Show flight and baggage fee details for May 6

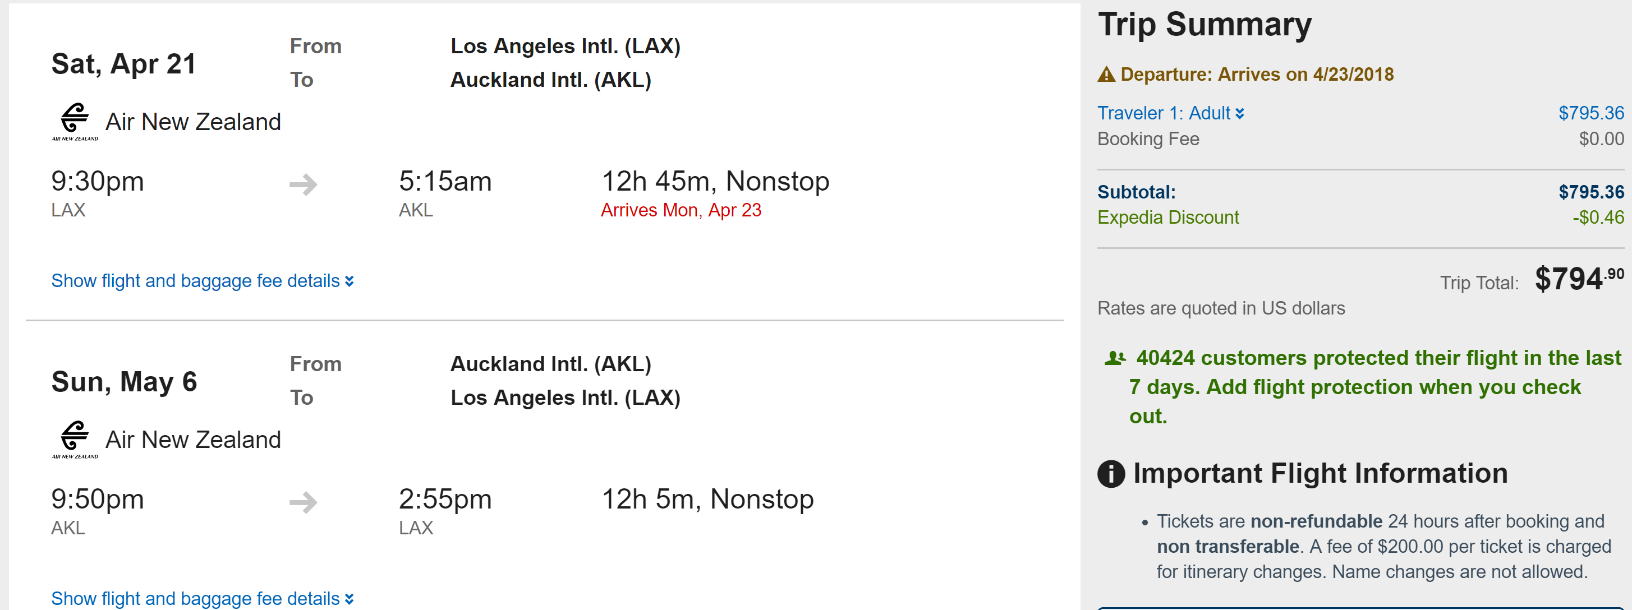point(202,599)
